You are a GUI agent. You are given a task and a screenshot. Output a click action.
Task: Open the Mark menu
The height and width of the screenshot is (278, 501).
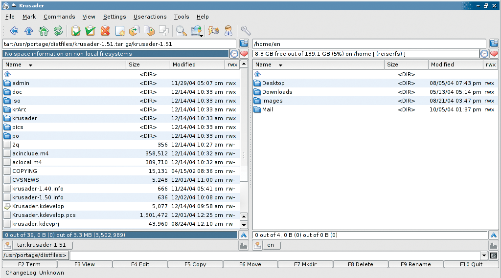pos(29,17)
